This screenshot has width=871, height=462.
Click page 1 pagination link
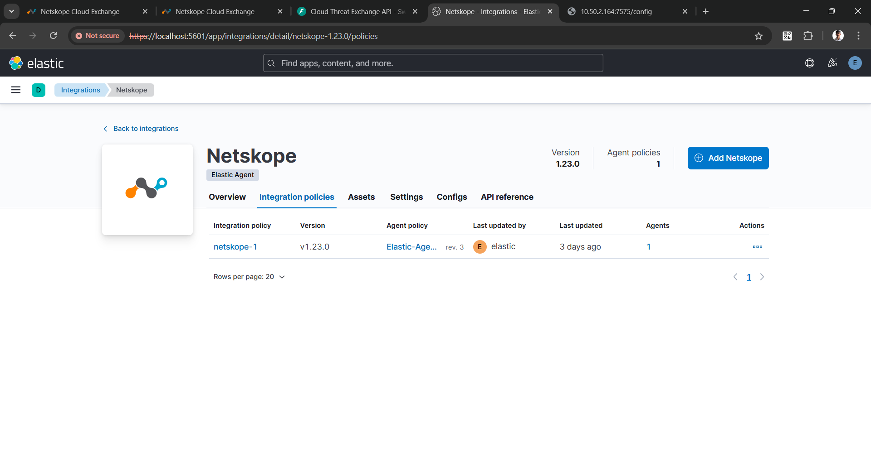point(749,277)
